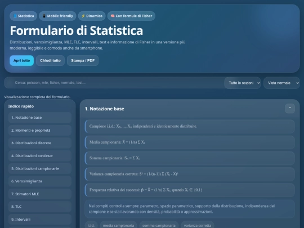Click the Con formule di Fisher badge
This screenshot has height=228, width=304.
pyautogui.click(x=131, y=16)
